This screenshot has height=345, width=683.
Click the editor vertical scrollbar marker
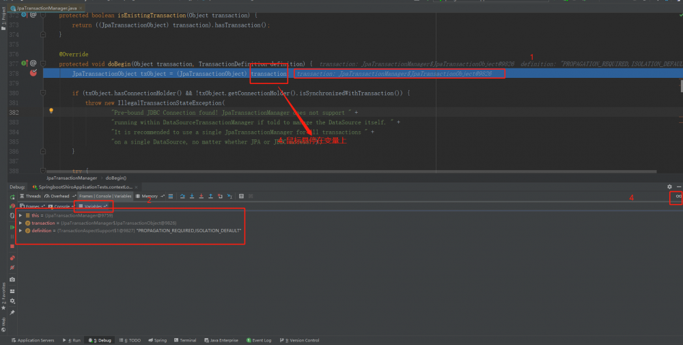(x=680, y=85)
